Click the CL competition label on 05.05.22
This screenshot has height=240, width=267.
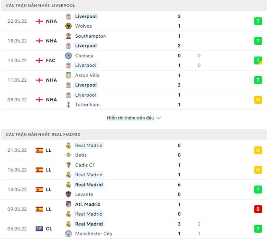[x=49, y=229]
